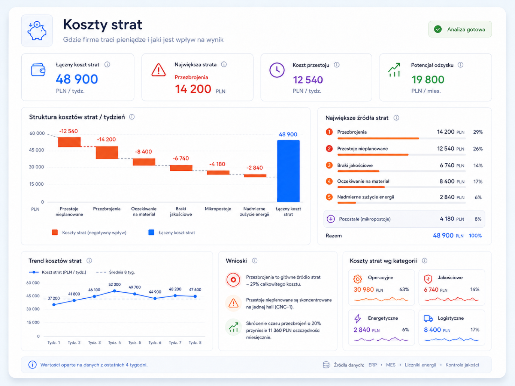Viewport: 515px width, 386px height.
Task: Click the Koszty strat page title
Action: (x=103, y=24)
